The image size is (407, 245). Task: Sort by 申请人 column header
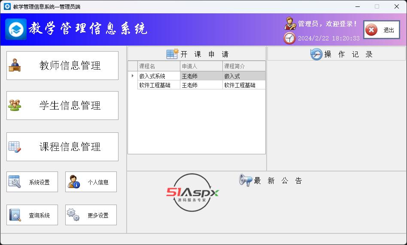(x=201, y=66)
